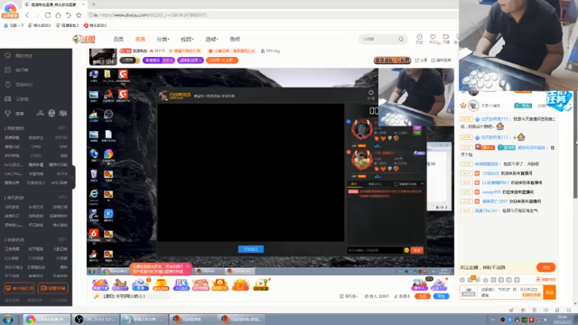
Task: Click the first gift icon below the video
Action: (100, 284)
